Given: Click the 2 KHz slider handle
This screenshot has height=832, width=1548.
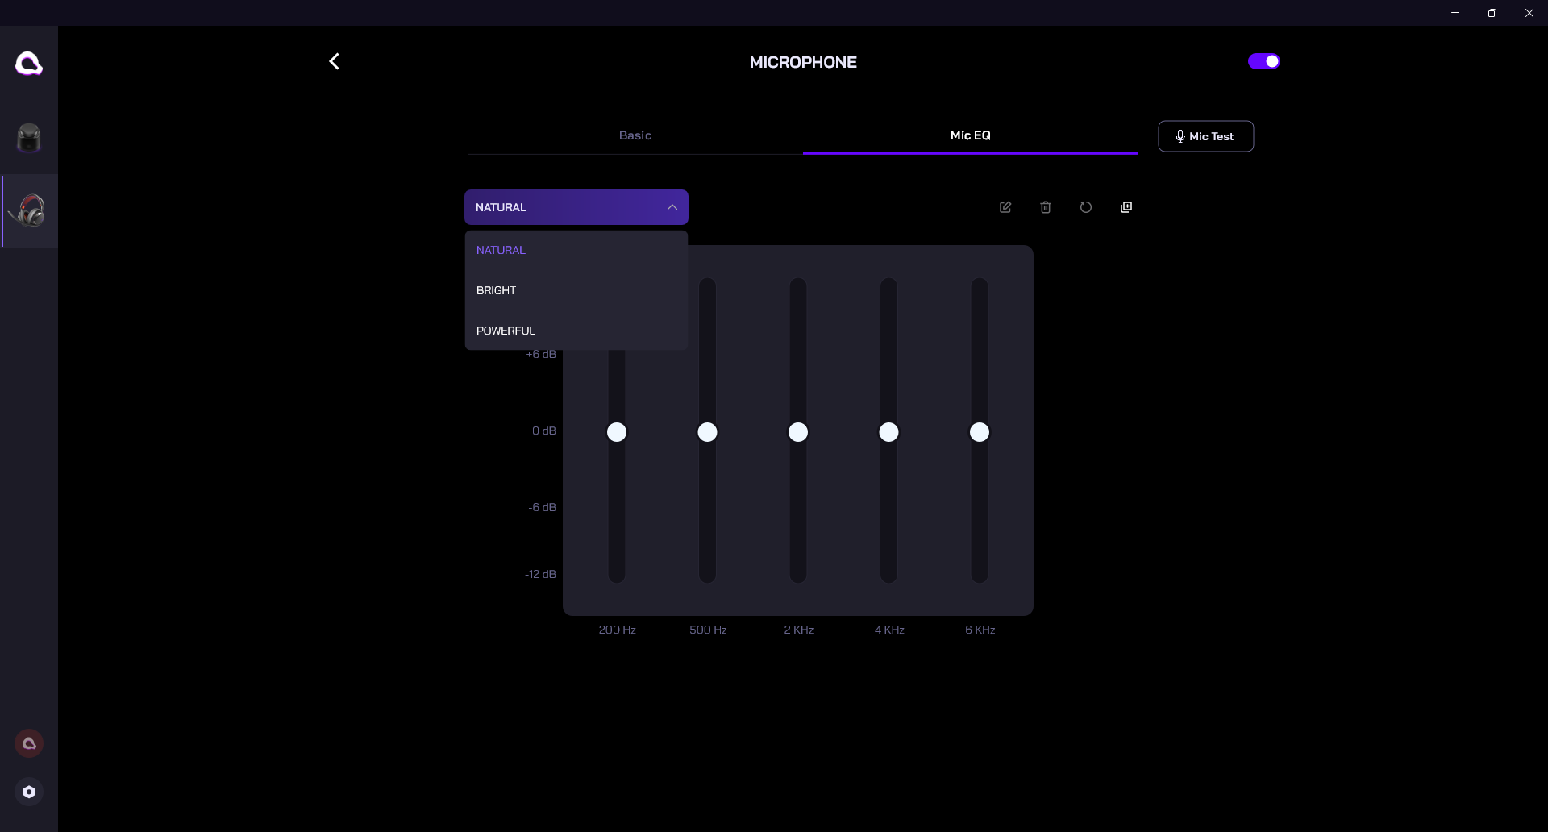Looking at the screenshot, I should [798, 432].
